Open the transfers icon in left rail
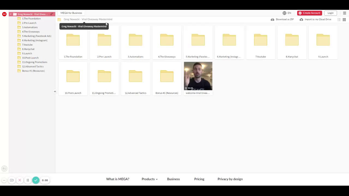 [4, 169]
